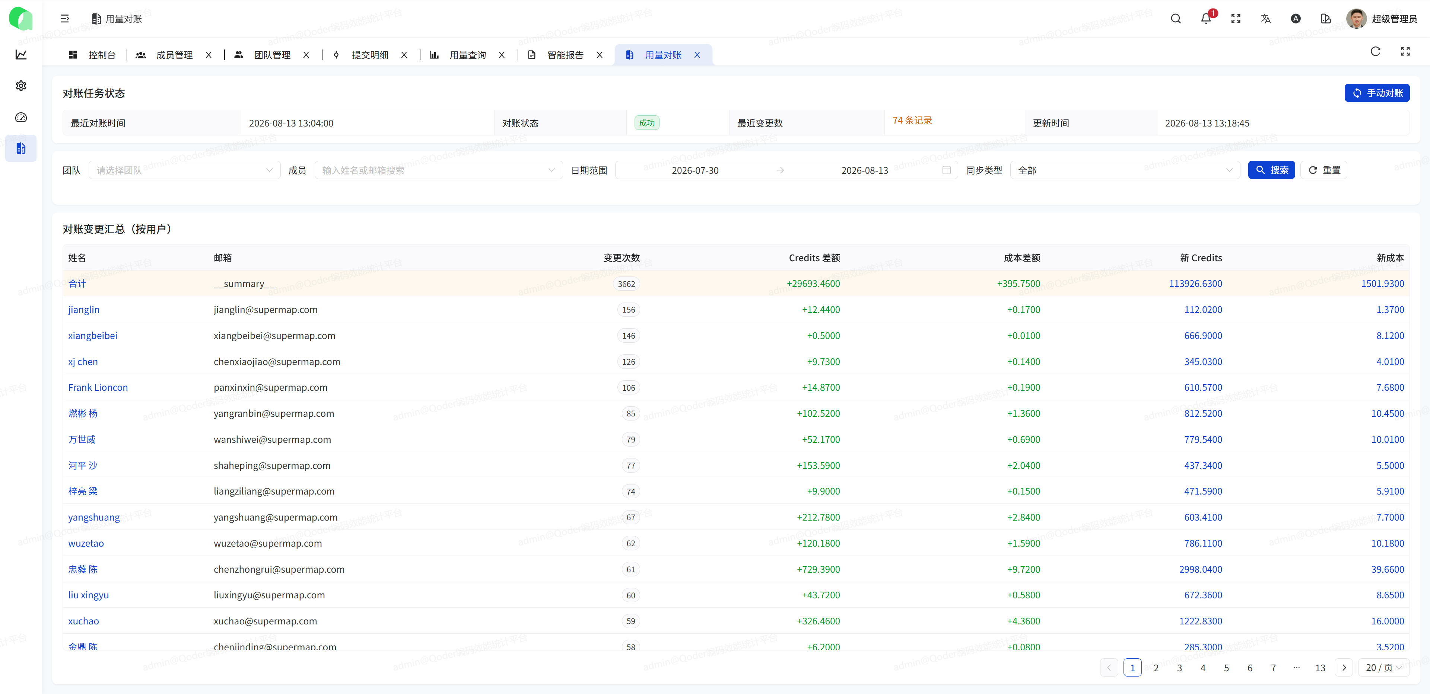1430x694 pixels.
Task: Close the 团队管理 tab
Action: point(306,55)
